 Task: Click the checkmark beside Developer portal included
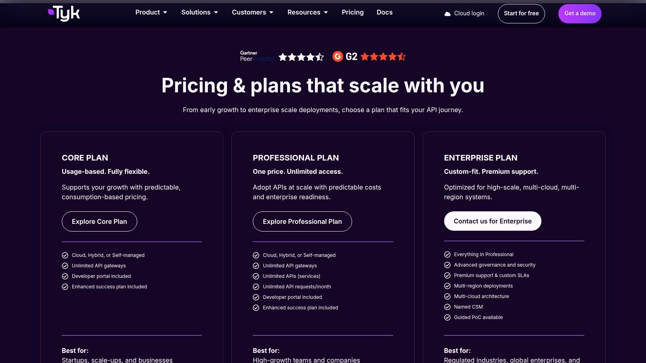(x=65, y=276)
